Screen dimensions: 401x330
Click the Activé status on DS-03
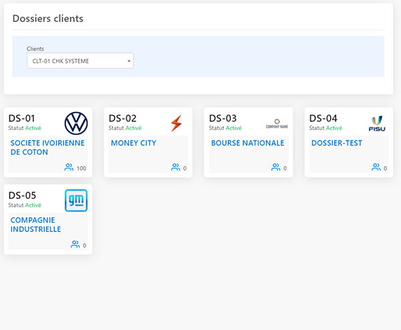[233, 128]
